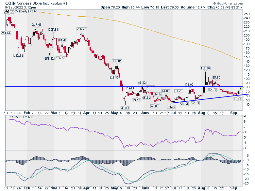Click the COIN ticker symbol in header
This screenshot has height=191, width=255.
coord(10,3)
